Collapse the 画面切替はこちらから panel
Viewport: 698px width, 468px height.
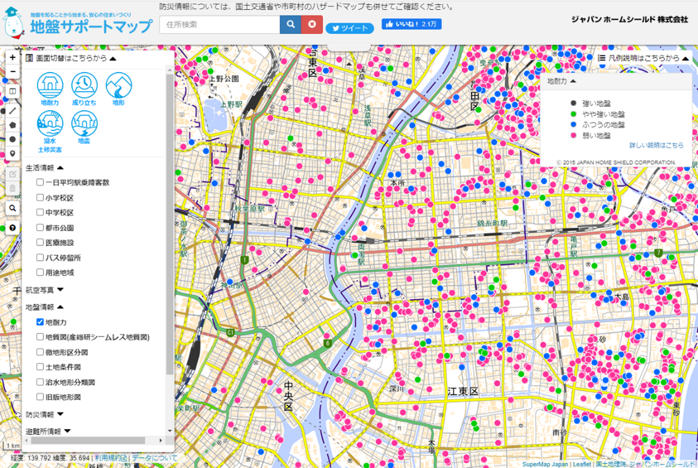pyautogui.click(x=112, y=58)
